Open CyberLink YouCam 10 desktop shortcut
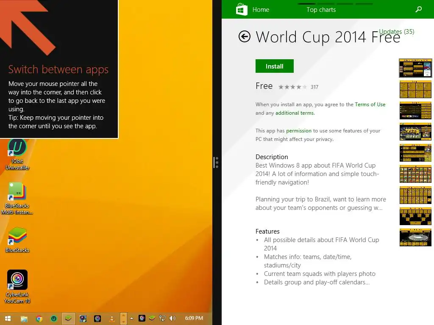This screenshot has height=325, width=434. 17,286
